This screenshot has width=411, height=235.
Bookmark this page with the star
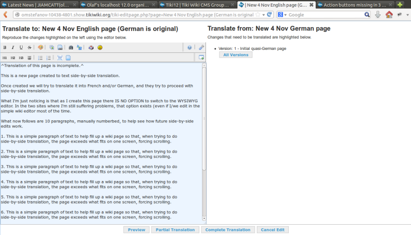pyautogui.click(x=258, y=15)
